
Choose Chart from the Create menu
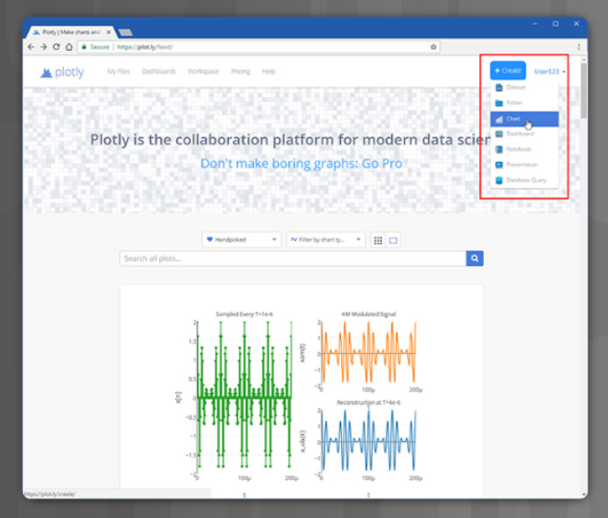click(x=525, y=119)
